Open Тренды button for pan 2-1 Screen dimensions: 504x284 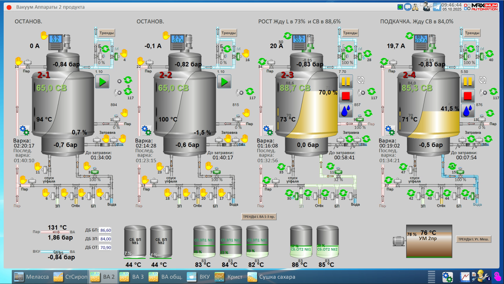pos(107,33)
